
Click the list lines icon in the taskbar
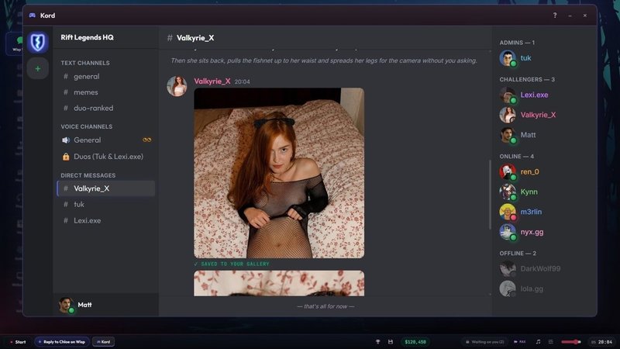tap(550, 342)
